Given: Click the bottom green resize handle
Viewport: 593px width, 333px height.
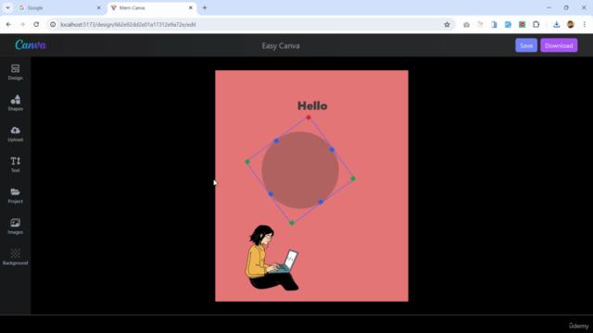Looking at the screenshot, I should tap(292, 223).
